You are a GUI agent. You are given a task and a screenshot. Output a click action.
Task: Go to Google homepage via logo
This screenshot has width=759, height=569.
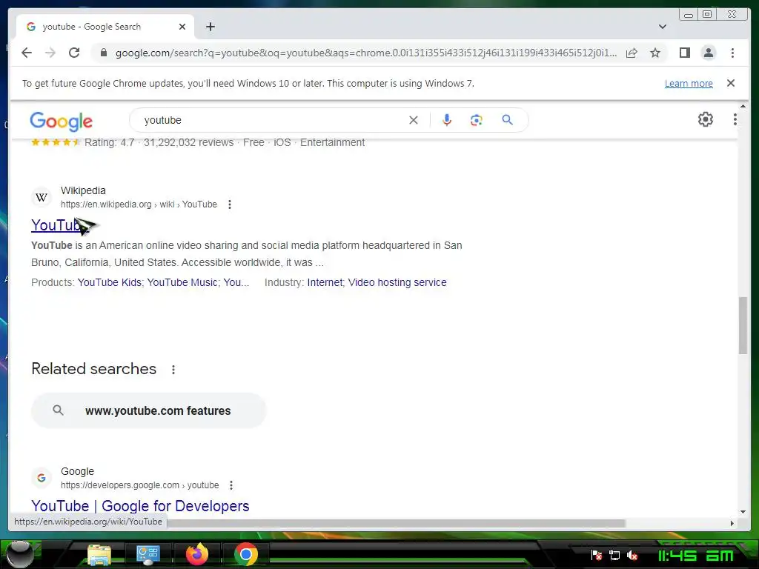point(61,121)
